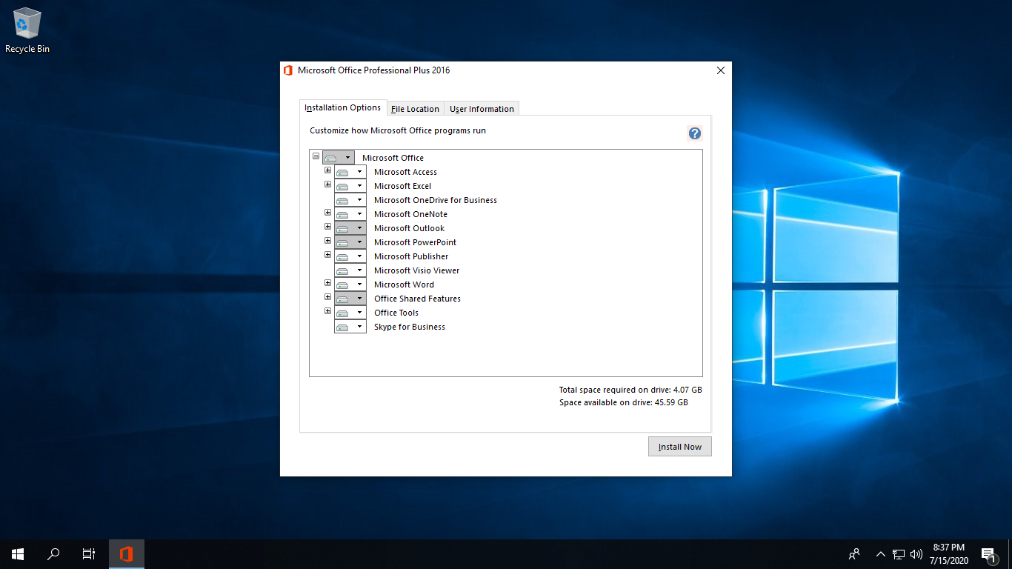
Task: Switch to the Installation Options tab
Action: pyautogui.click(x=343, y=107)
